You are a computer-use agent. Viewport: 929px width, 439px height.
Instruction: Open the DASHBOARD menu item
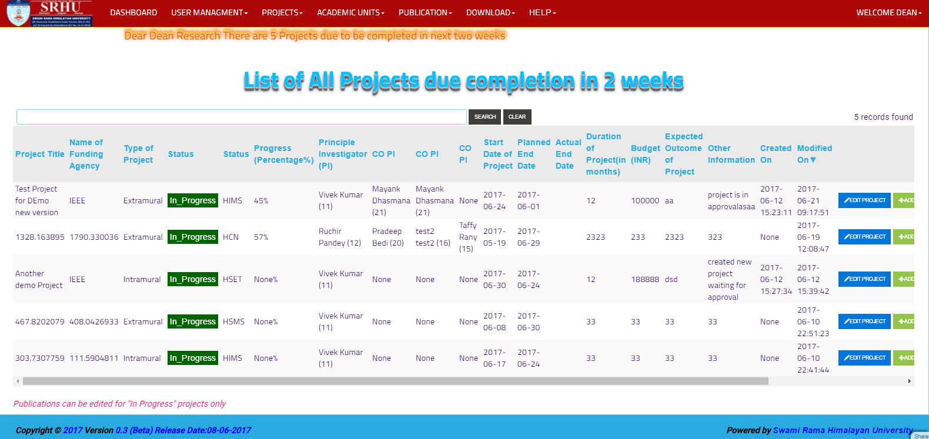point(133,12)
